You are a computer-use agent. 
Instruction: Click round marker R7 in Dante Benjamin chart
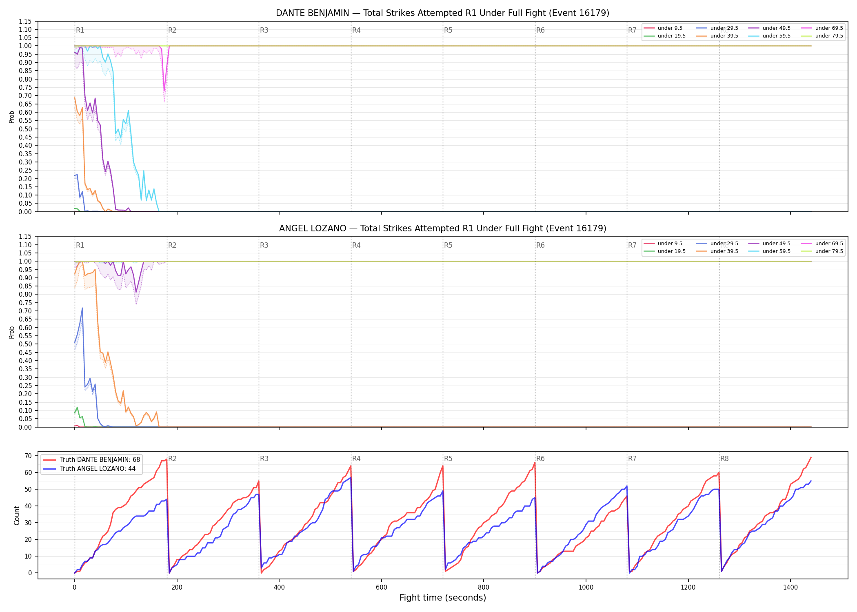(633, 30)
